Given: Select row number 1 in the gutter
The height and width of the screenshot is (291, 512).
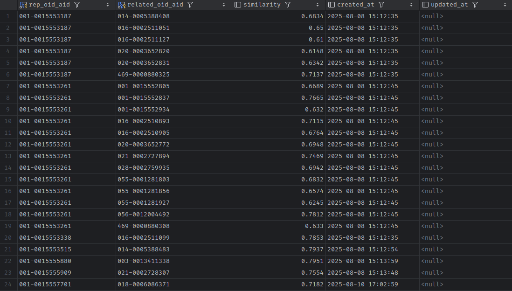Looking at the screenshot, I should point(8,16).
